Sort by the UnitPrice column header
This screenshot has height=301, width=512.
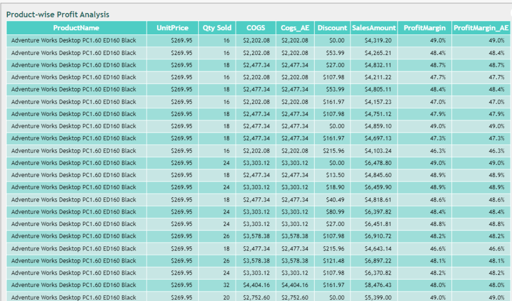(172, 28)
